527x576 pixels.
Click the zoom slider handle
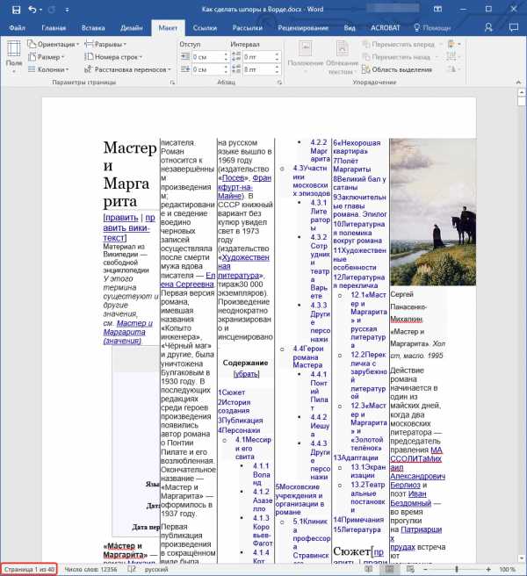(x=457, y=569)
